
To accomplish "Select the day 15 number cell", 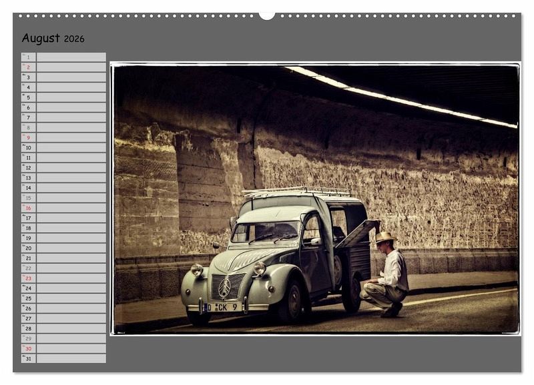I will tap(29, 198).
